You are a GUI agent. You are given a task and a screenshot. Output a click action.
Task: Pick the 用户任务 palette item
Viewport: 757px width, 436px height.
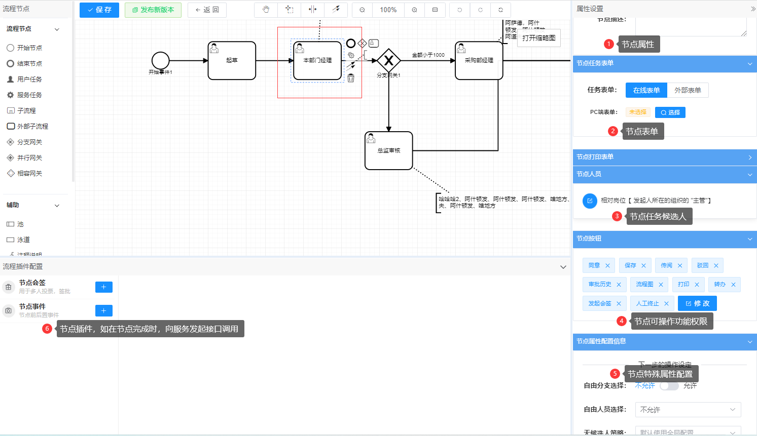click(x=24, y=79)
